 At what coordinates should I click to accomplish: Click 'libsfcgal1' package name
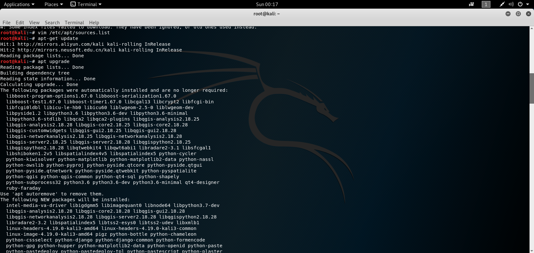(x=196, y=148)
